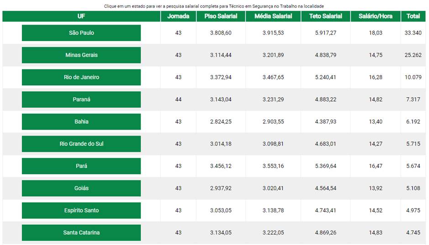
Task: Choose the Bahia state button
Action: [x=81, y=122]
